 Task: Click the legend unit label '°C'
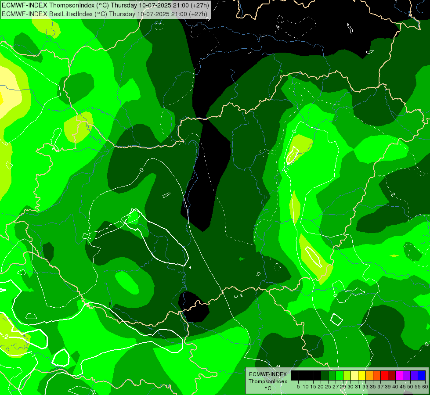coord(268,388)
